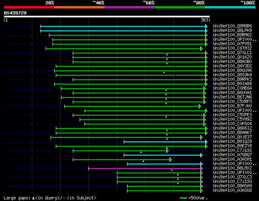Open hit UniRef100_C6TH32
Viewport: 259px width, 201px height.
point(232,48)
